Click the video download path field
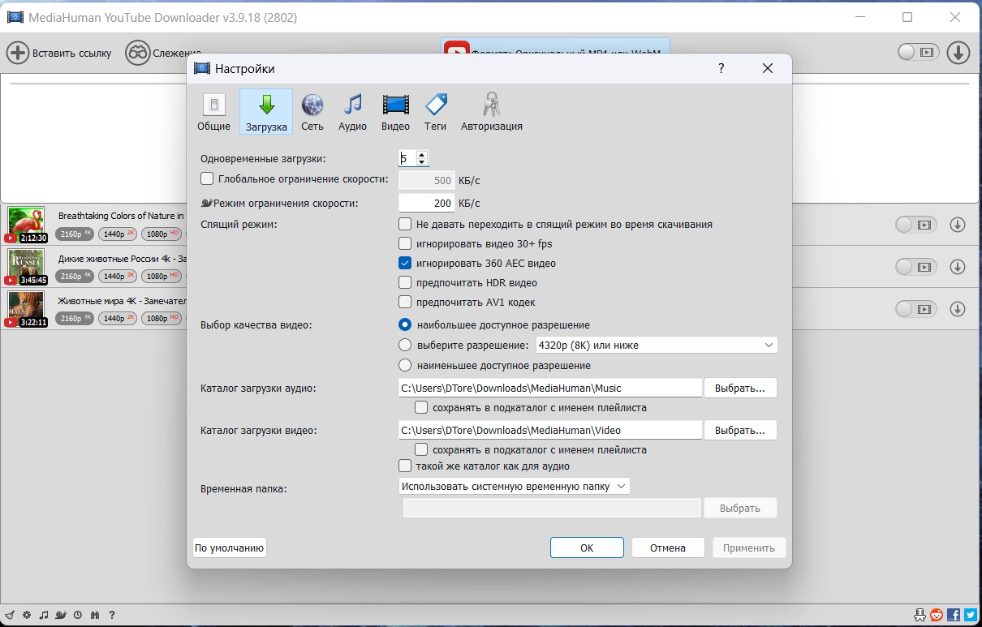The image size is (982, 627). [550, 430]
